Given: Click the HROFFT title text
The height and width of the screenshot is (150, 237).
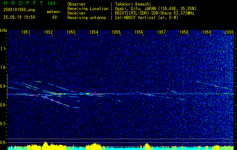Looking at the screenshot, I should 23,3.
